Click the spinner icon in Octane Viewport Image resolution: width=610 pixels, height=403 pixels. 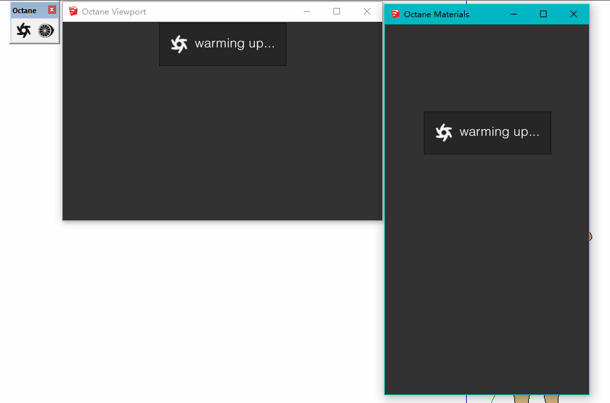click(x=179, y=44)
